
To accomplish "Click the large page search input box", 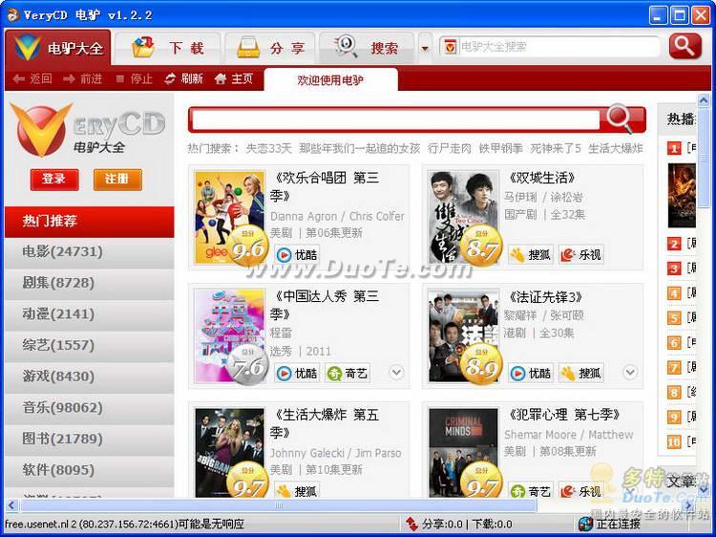I will (395, 120).
